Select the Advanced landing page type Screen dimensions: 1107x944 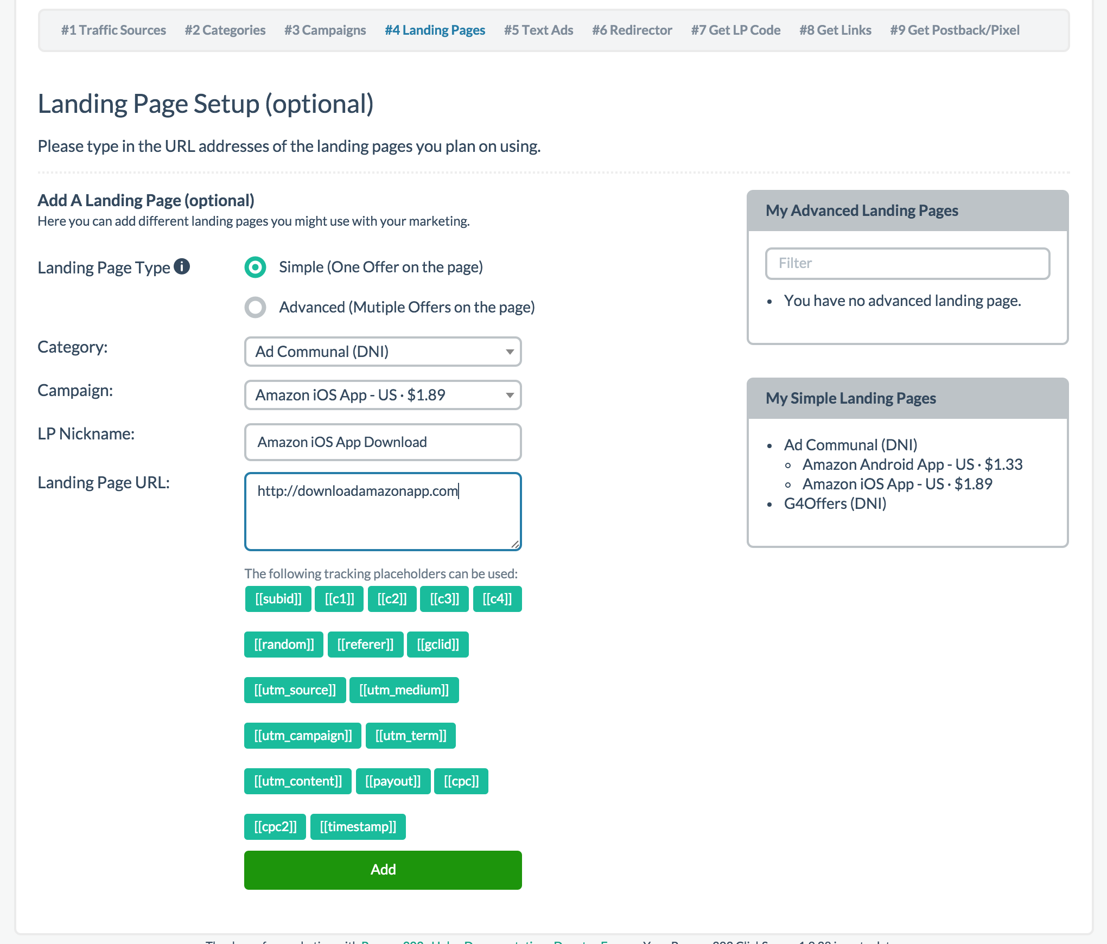click(255, 307)
